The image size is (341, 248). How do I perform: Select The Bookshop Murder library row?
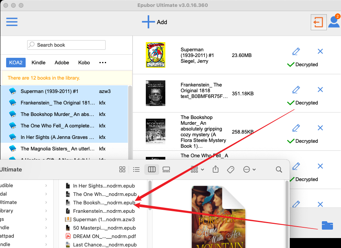(x=64, y=114)
